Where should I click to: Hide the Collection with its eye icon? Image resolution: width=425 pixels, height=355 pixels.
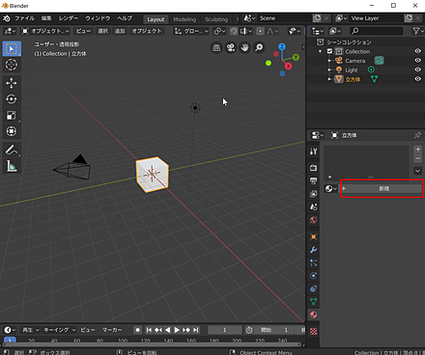pyautogui.click(x=417, y=51)
